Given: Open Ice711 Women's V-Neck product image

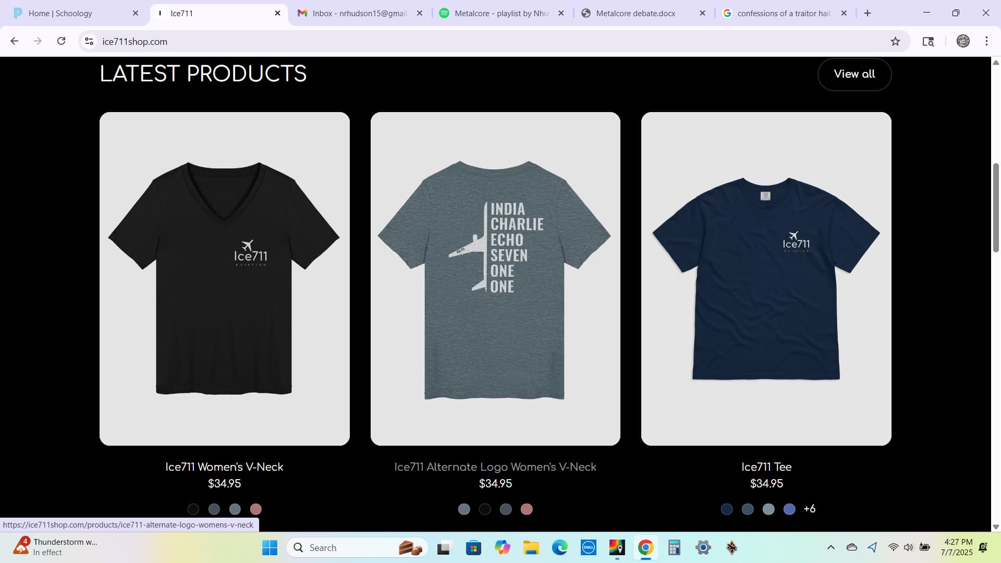Looking at the screenshot, I should point(225,278).
